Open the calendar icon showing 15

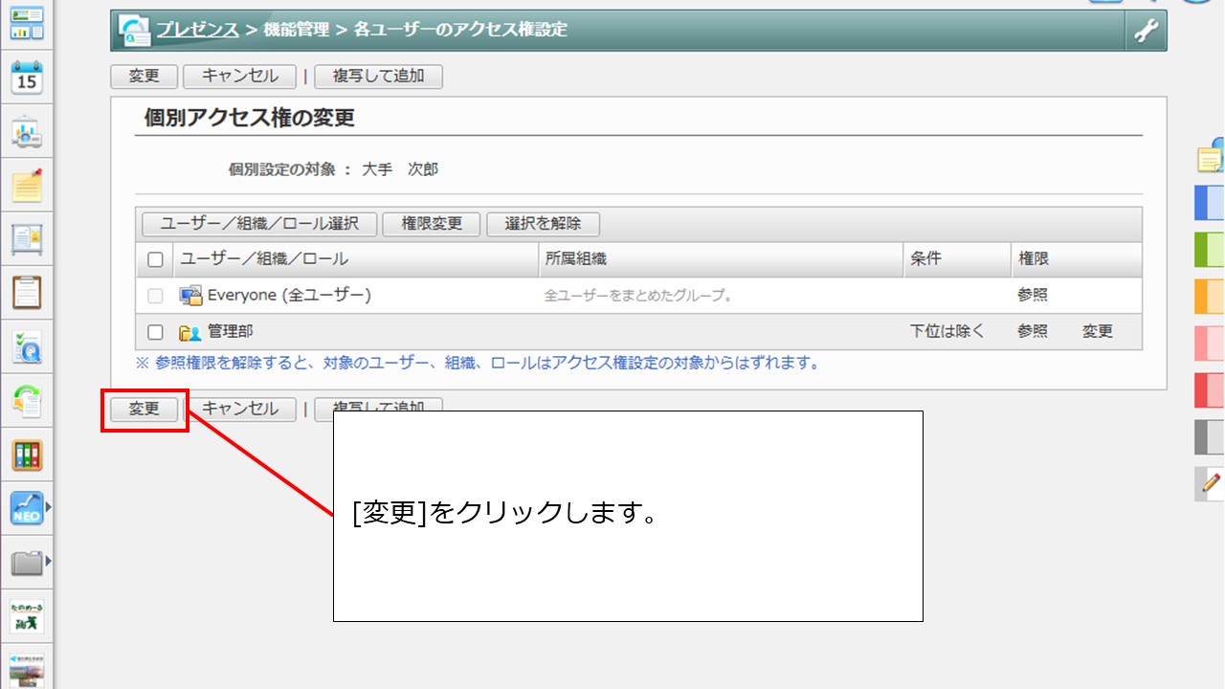tap(27, 78)
